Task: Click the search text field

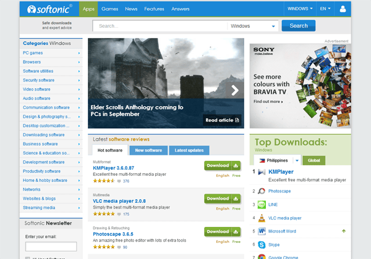Action: click(x=160, y=26)
